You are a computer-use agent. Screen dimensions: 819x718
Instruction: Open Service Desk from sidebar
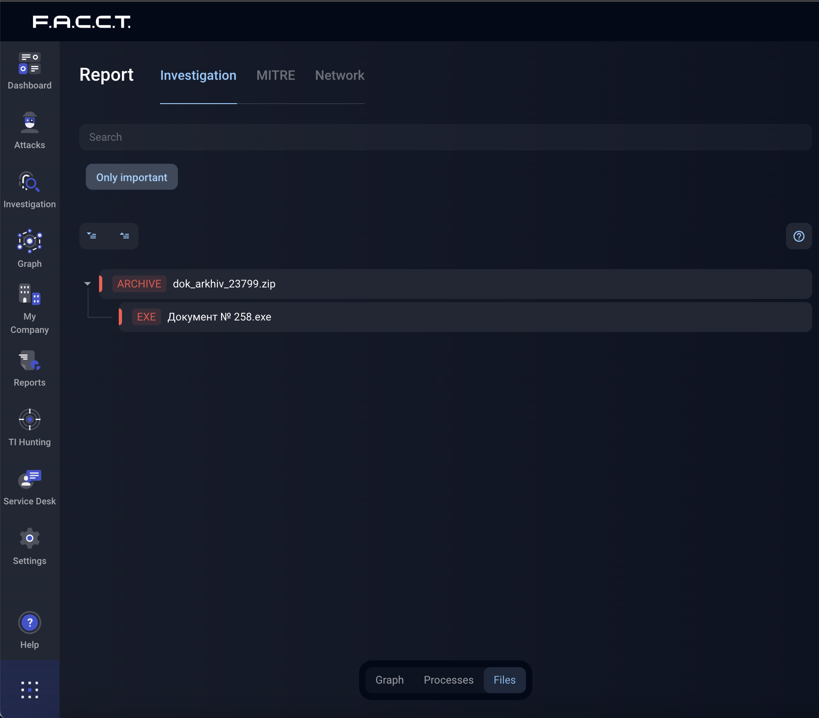tap(29, 487)
